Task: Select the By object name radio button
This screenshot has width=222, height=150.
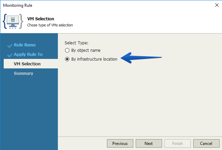Action: [x=67, y=50]
